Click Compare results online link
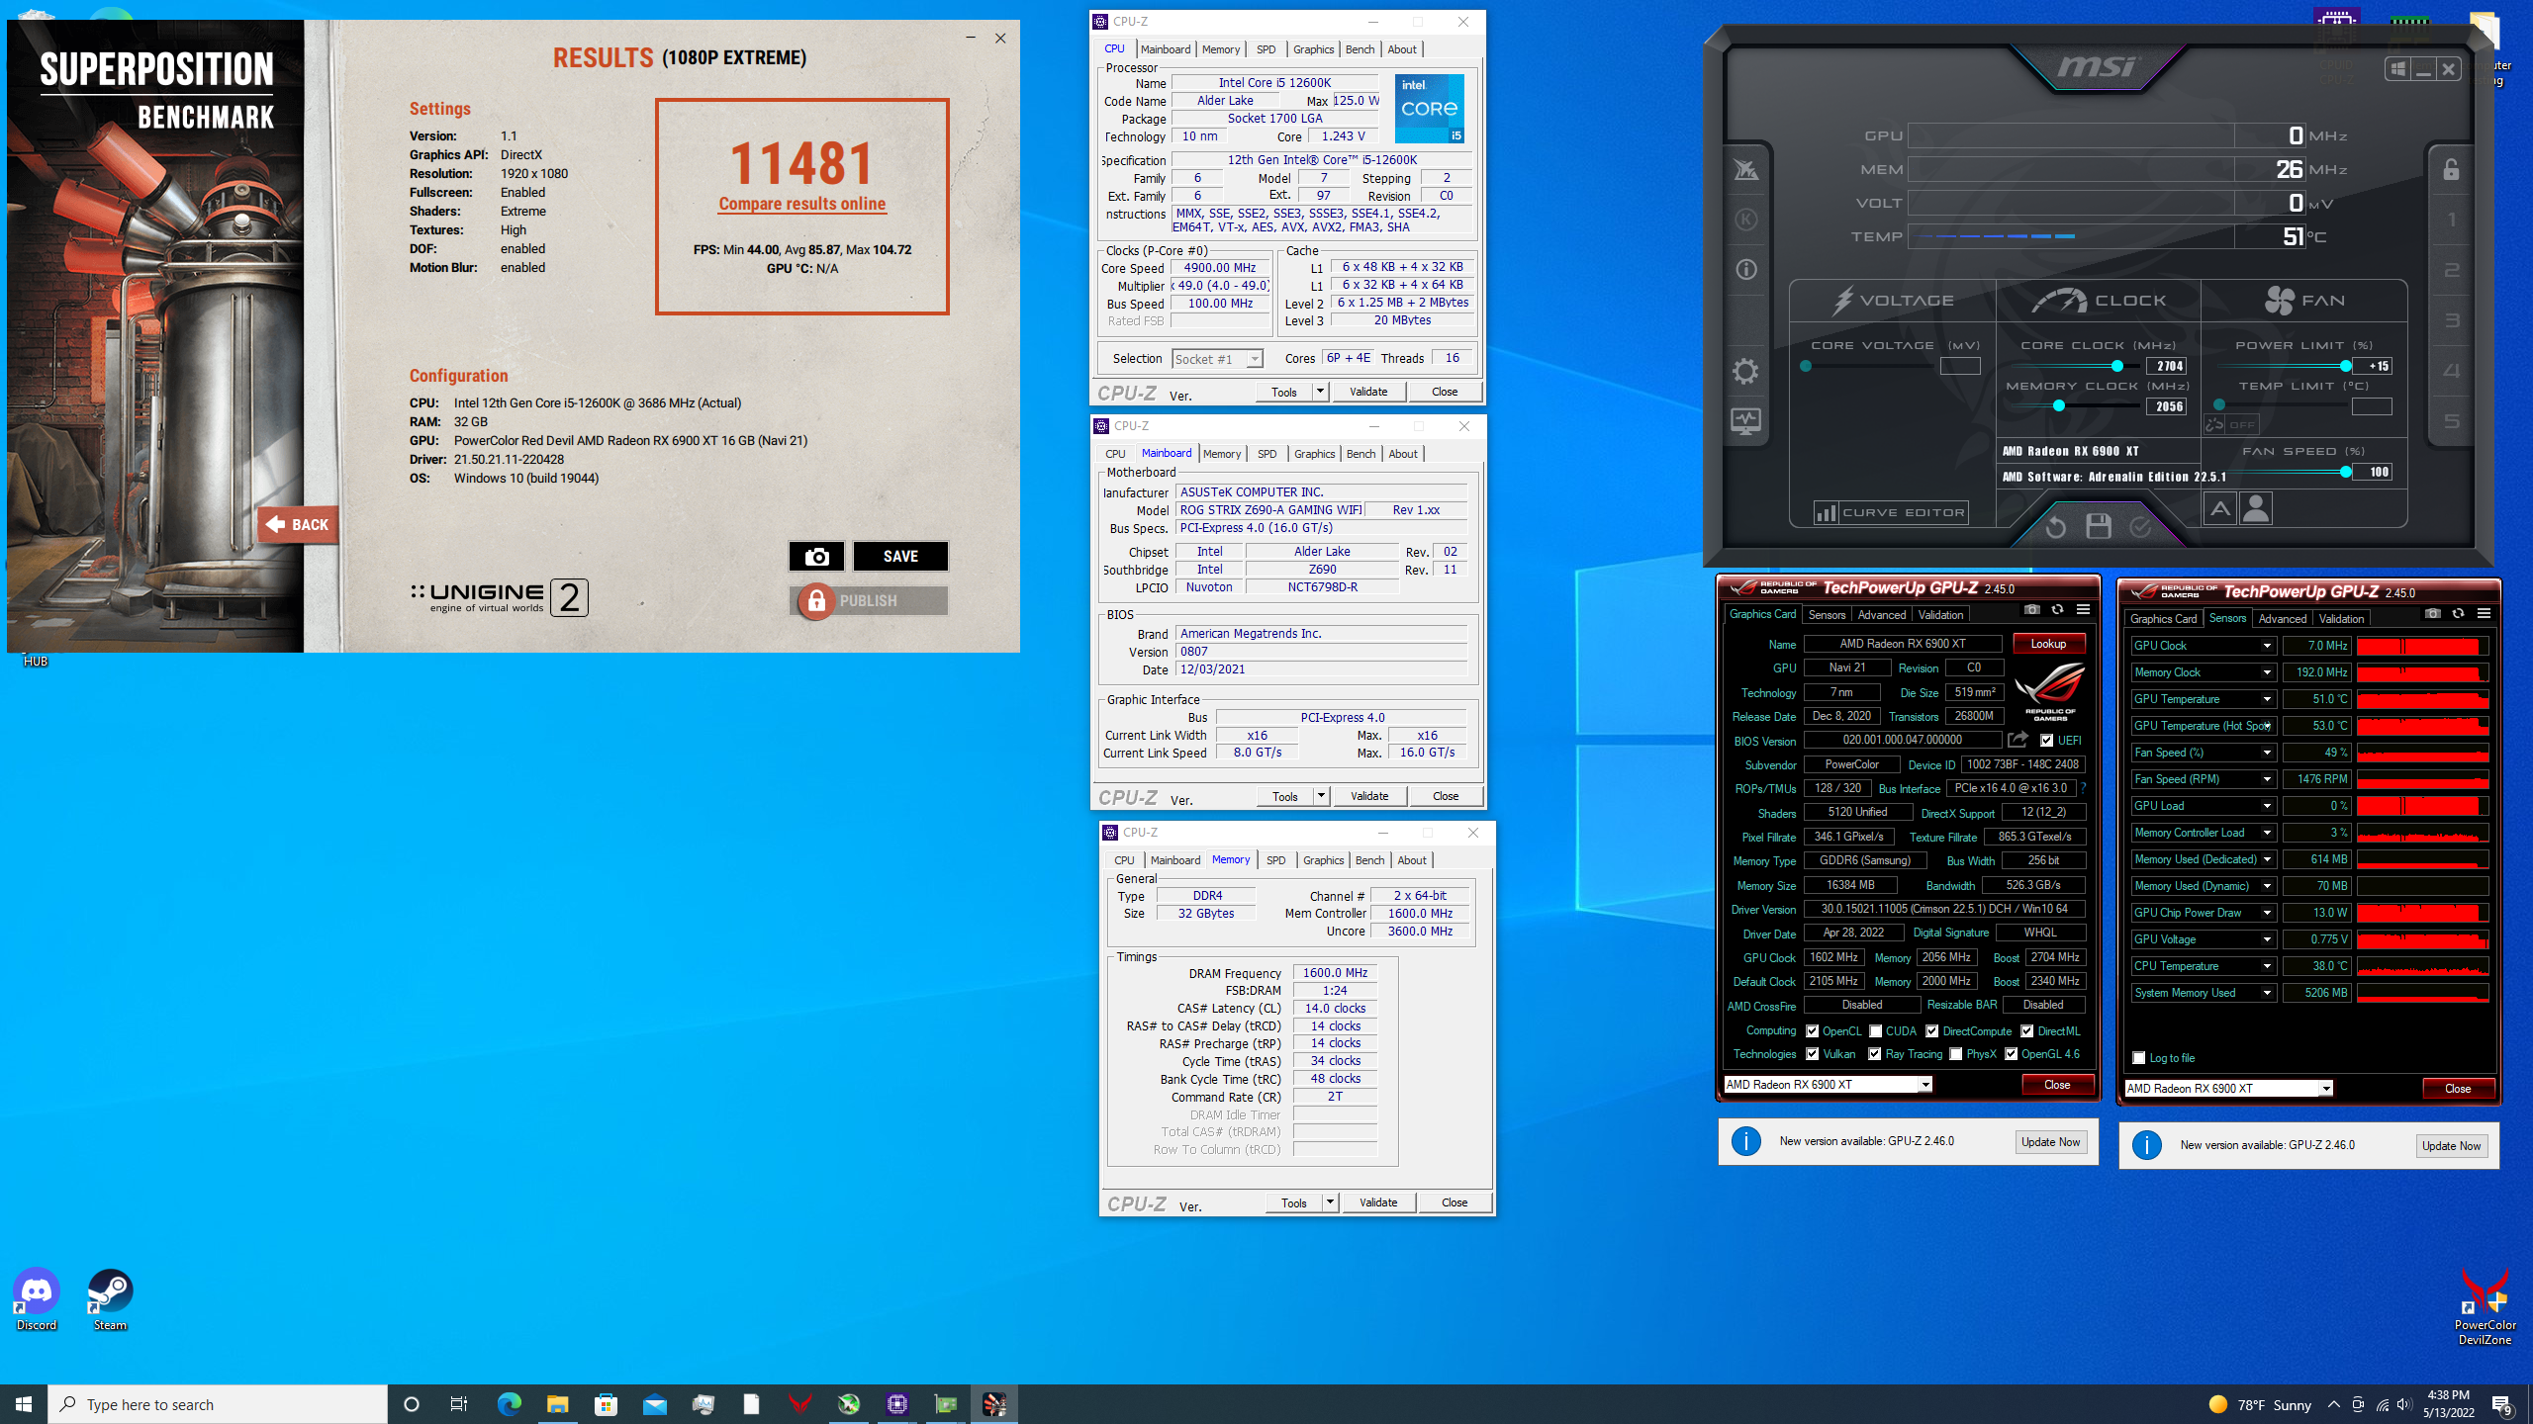Image resolution: width=2533 pixels, height=1424 pixels. tap(802, 204)
